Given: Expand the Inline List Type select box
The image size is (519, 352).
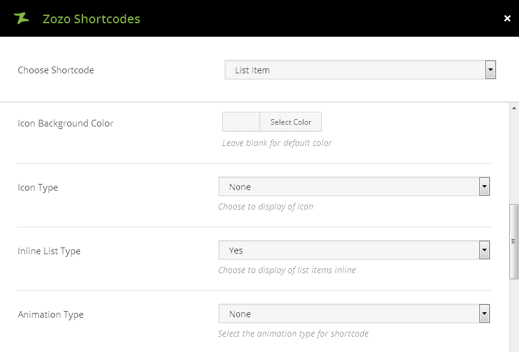Looking at the screenshot, I should click(348, 250).
